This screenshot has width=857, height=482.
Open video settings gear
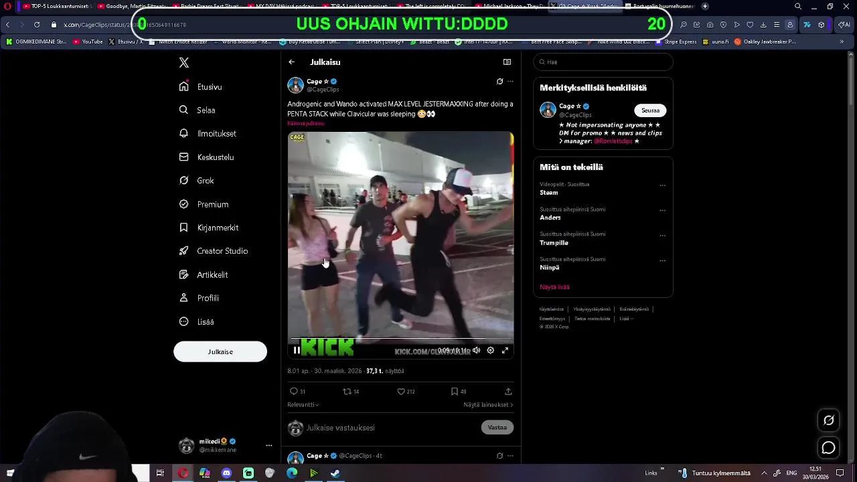click(490, 350)
